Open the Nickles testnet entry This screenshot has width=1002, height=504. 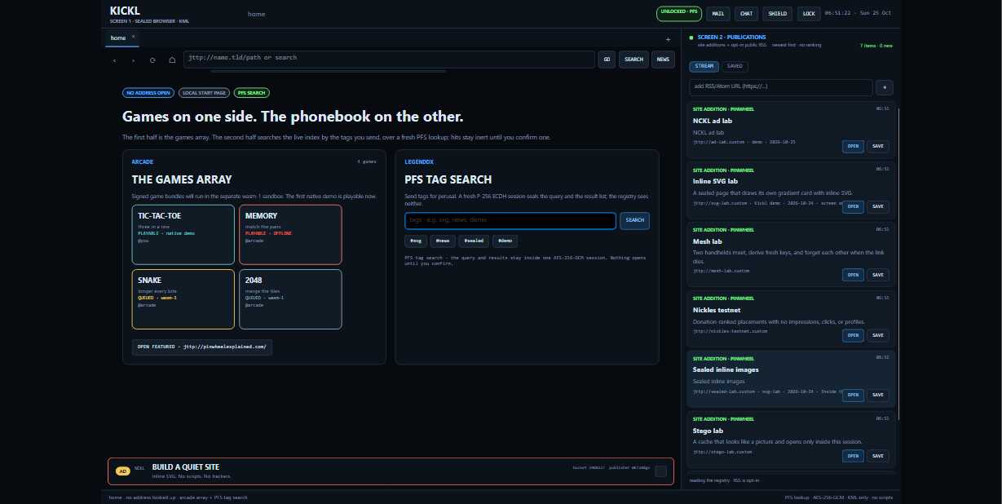tap(853, 335)
